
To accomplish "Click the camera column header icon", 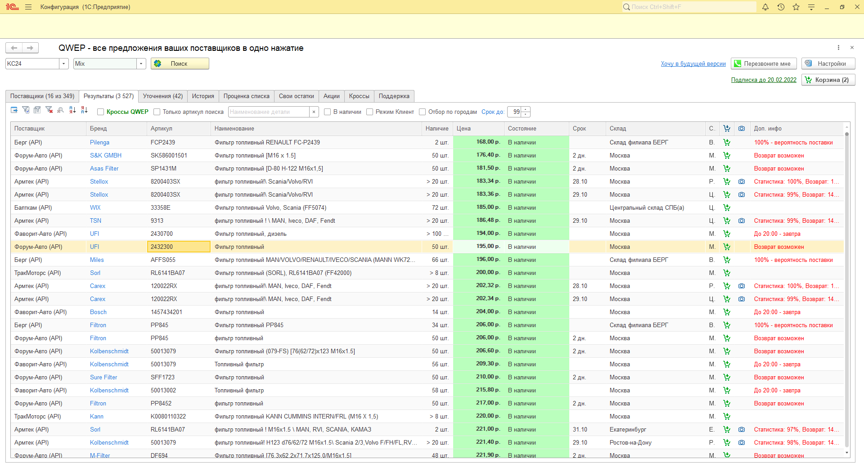I will point(742,128).
